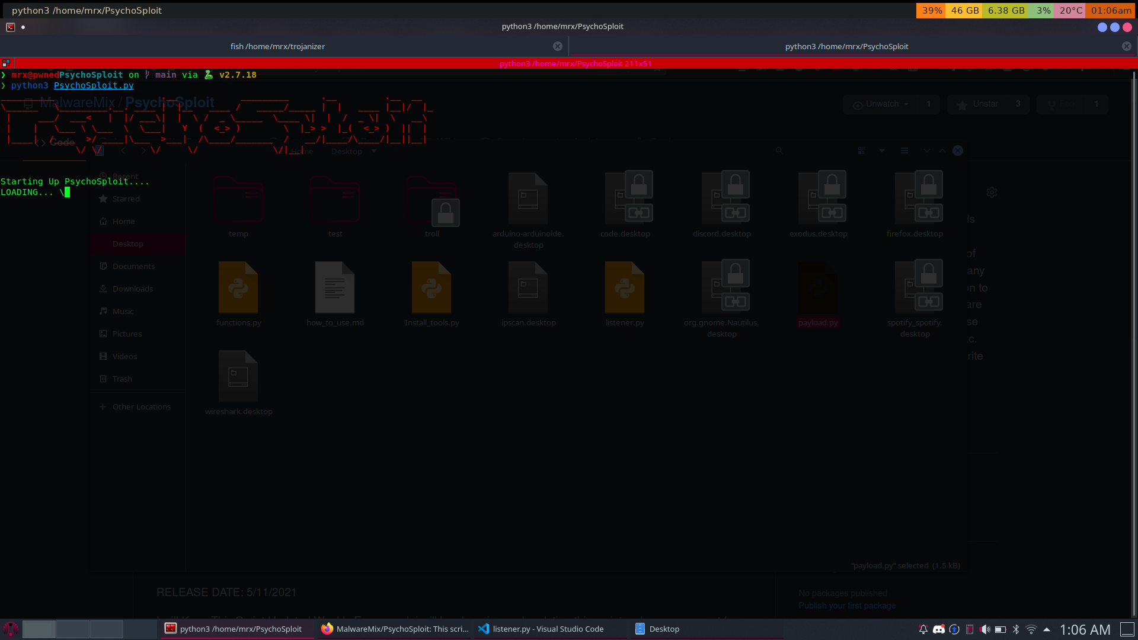The image size is (1138, 640).
Task: Switch to Firefox MalwareMix/PsychoSploit taskbar window
Action: [394, 629]
